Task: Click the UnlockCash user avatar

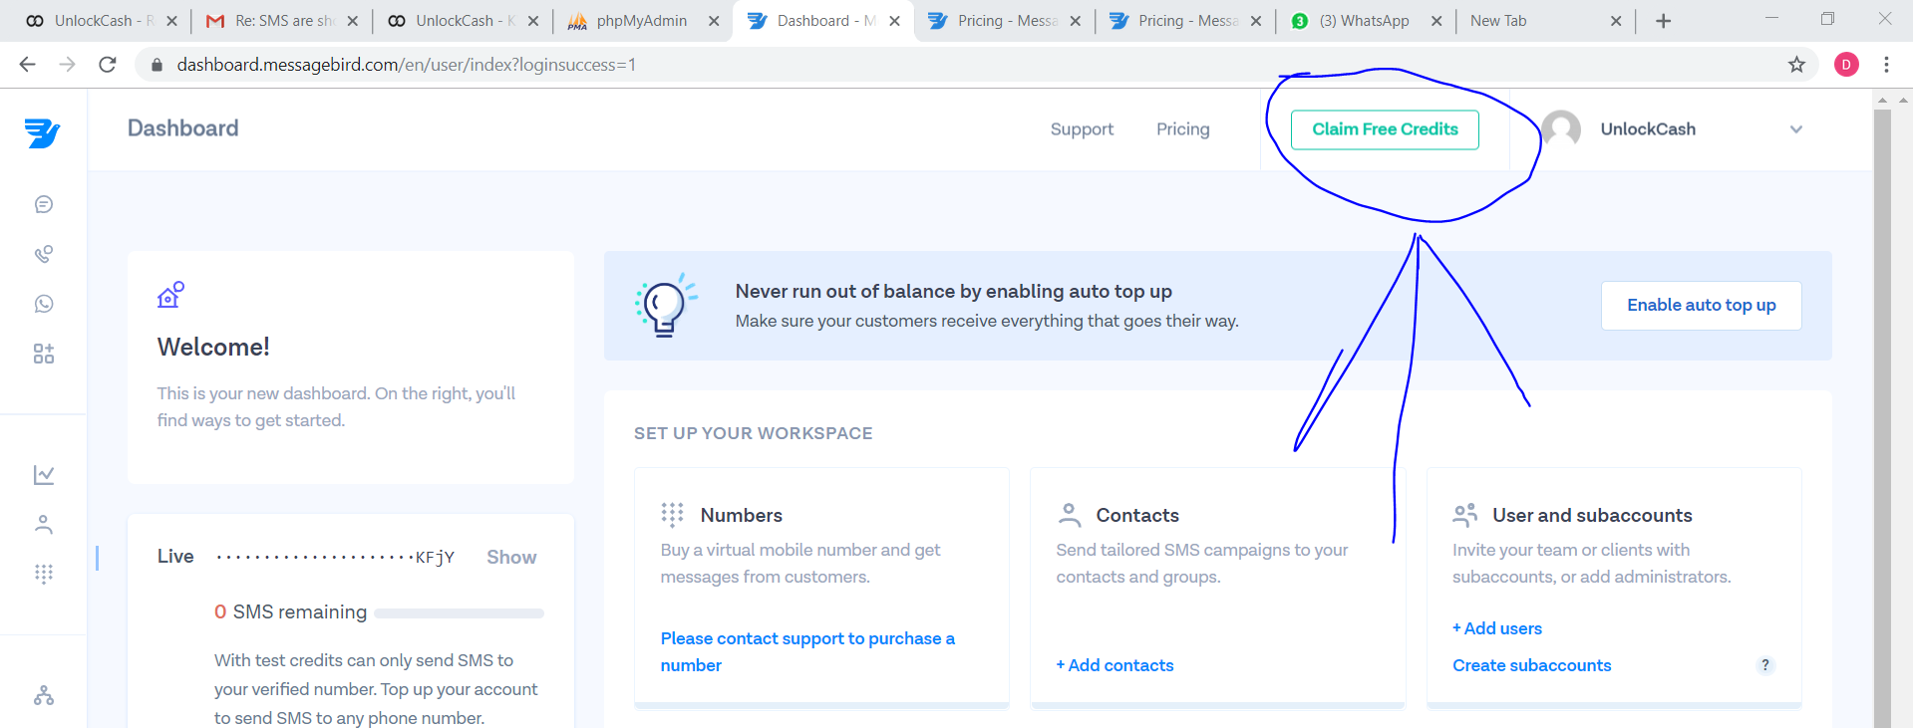Action: tap(1561, 129)
